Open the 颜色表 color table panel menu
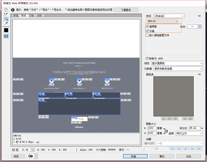This screenshot has height=162, width=207. [x=199, y=74]
